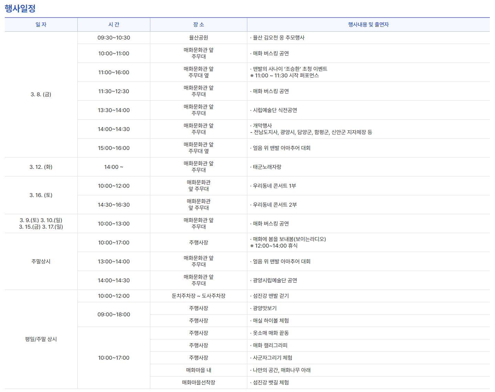Click the 09:30~10:30 time cell
The width and height of the screenshot is (495, 392).
pyautogui.click(x=114, y=38)
